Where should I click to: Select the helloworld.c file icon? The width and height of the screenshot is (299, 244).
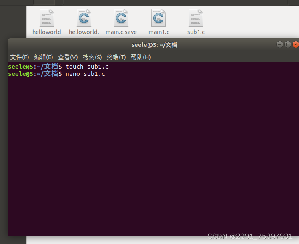(84, 18)
